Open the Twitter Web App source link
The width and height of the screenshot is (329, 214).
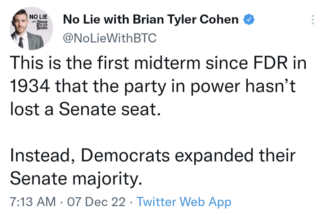tap(184, 202)
